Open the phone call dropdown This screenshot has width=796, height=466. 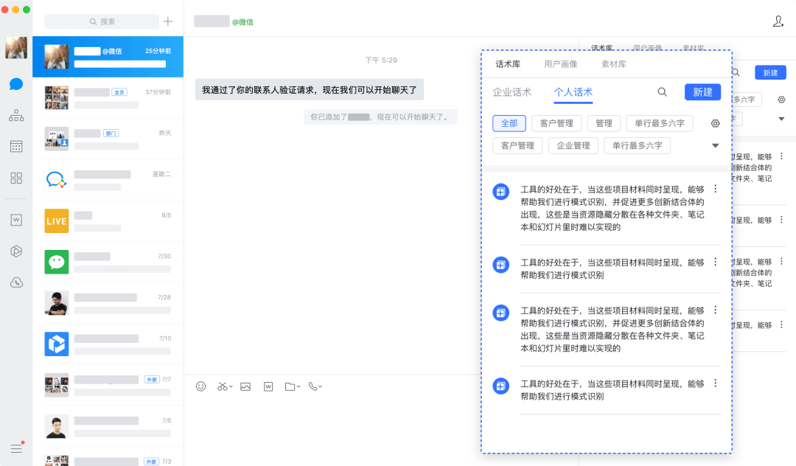click(315, 386)
